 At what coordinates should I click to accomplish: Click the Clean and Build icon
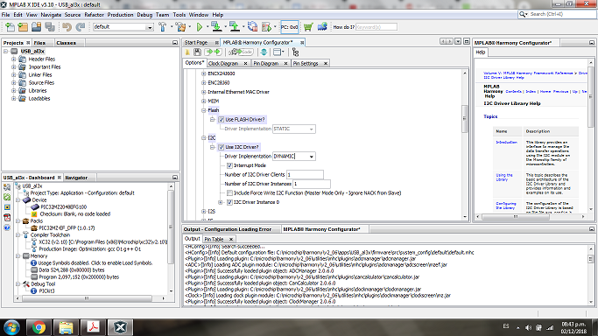click(x=180, y=26)
